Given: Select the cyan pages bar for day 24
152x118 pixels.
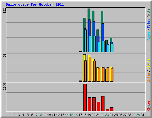Looking at the screenshot, I should [x=112, y=48].
